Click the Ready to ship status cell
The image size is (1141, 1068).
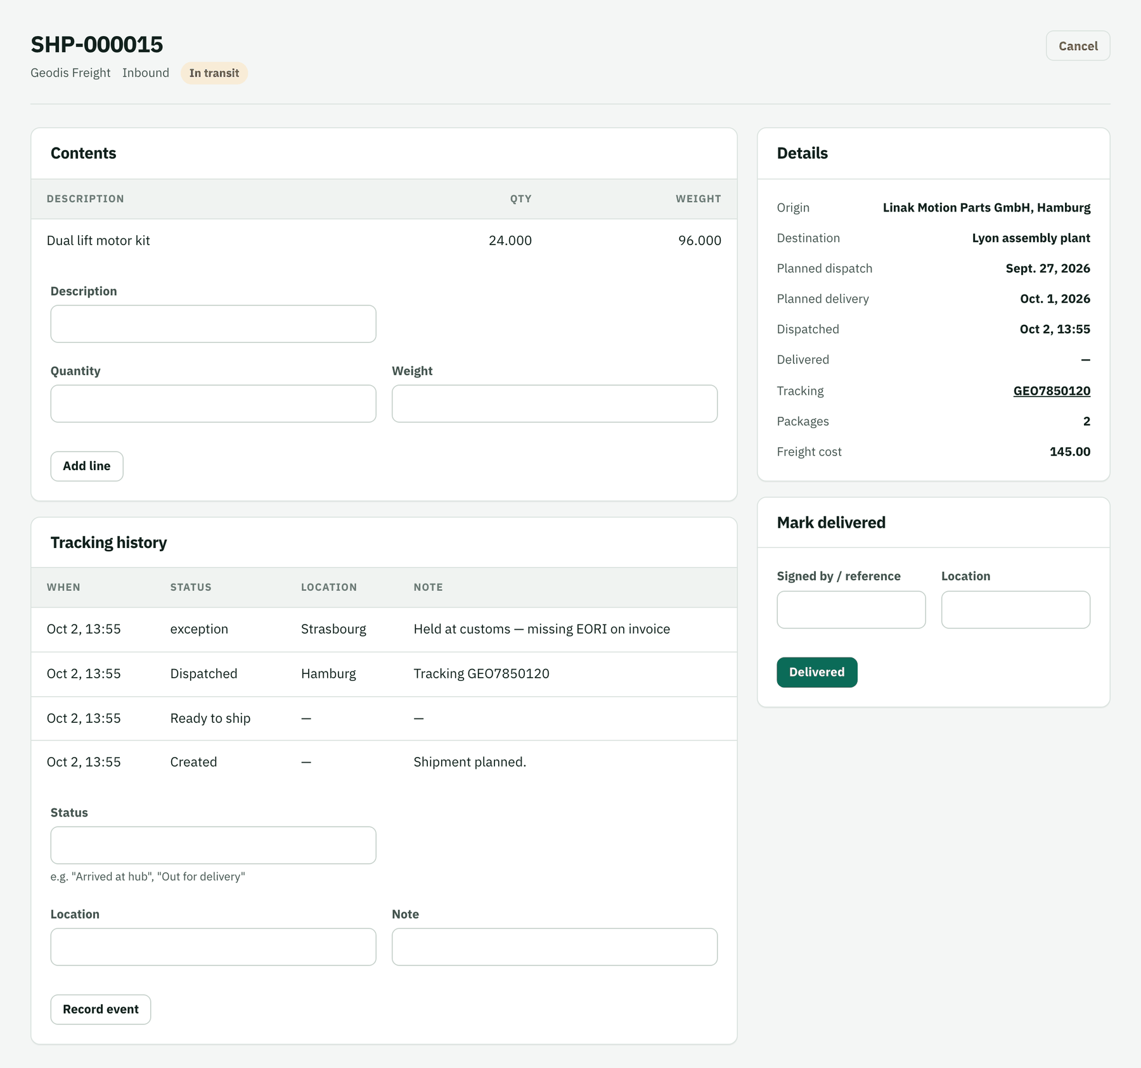point(210,718)
